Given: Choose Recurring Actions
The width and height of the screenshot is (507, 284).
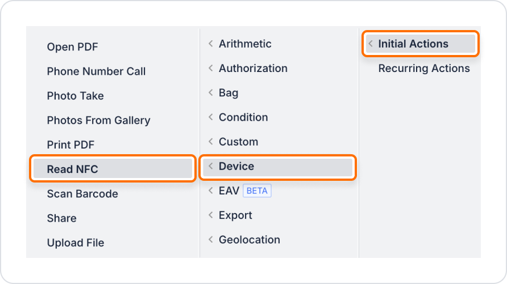Looking at the screenshot, I should (x=424, y=69).
